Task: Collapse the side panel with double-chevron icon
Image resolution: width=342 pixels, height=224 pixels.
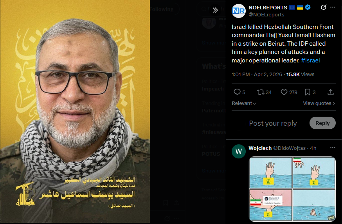Action: 215,10
